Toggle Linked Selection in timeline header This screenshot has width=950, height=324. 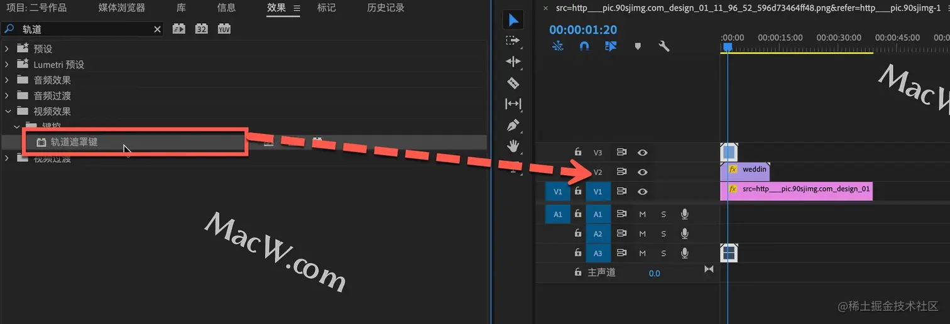611,46
